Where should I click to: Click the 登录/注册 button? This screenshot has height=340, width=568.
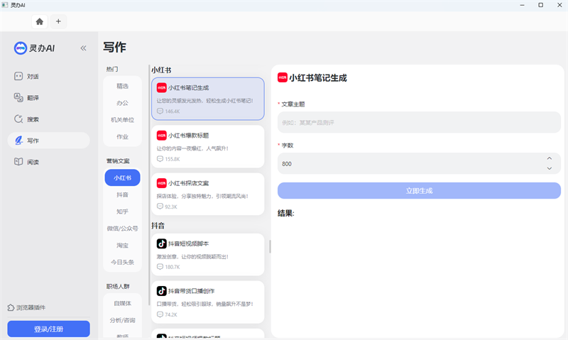48,329
